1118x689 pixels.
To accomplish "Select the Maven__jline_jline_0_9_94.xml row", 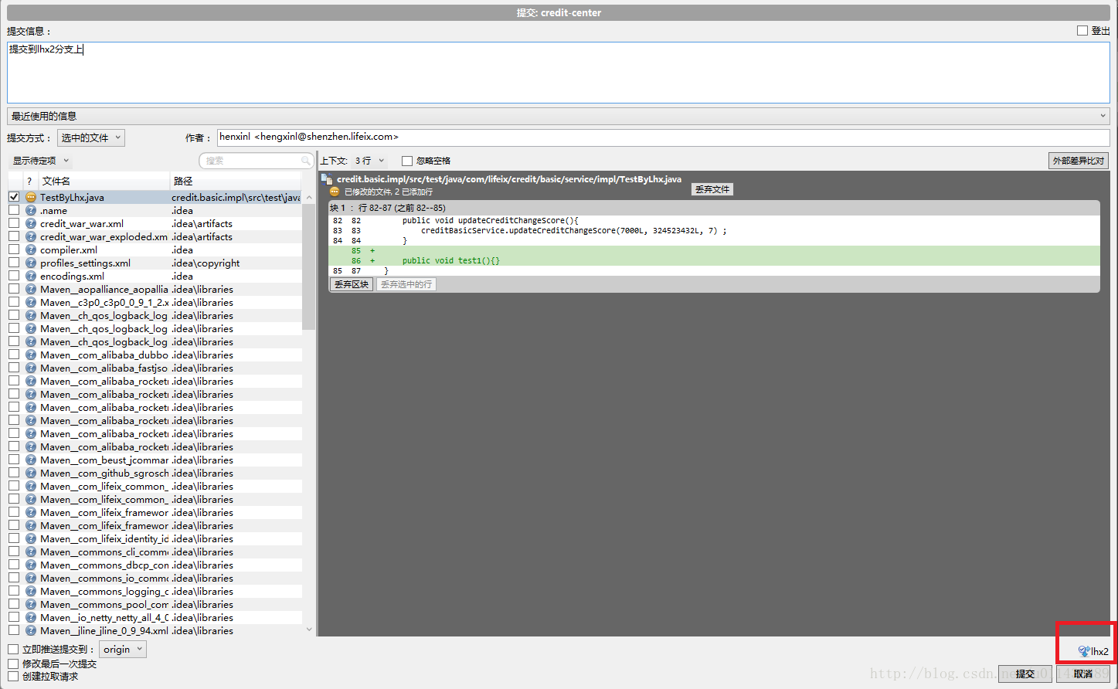I will [155, 630].
